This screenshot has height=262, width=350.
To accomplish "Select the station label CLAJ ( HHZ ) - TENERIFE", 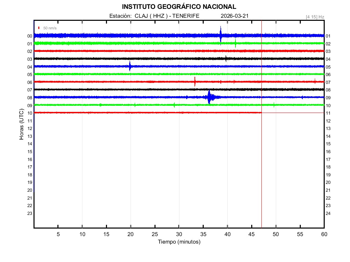I will [x=154, y=16].
